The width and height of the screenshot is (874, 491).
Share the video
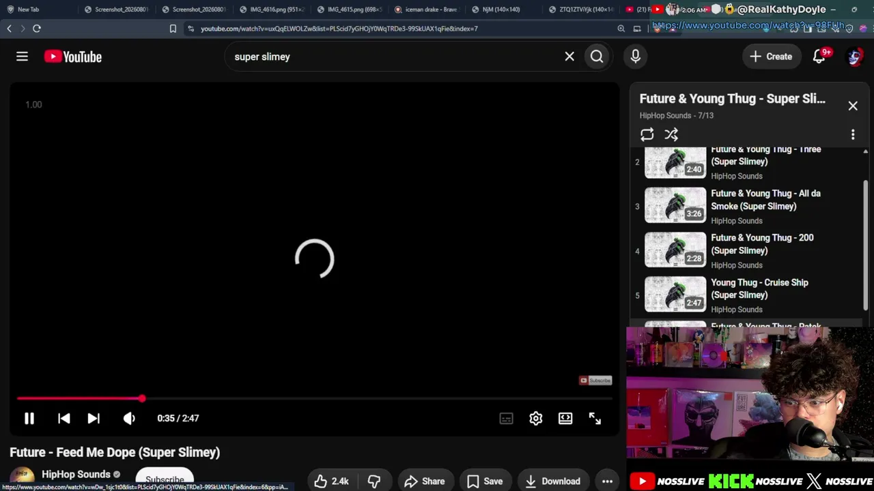[x=424, y=481]
